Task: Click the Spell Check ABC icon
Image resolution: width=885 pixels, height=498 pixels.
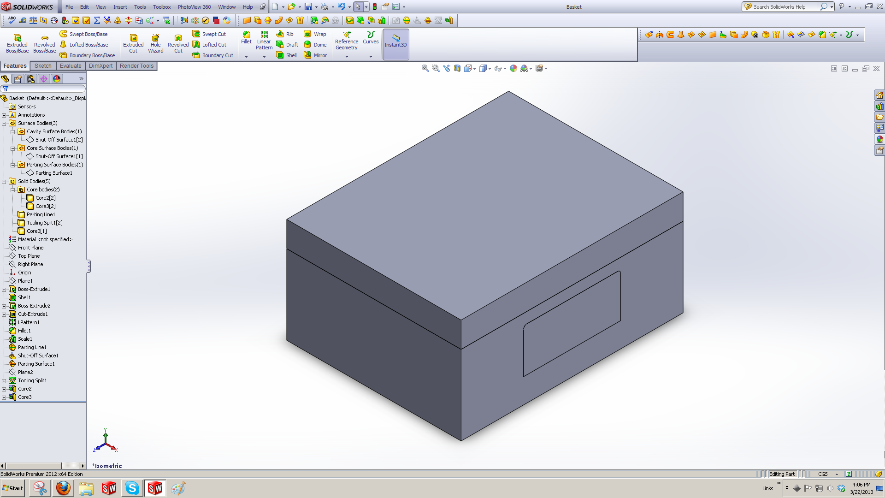Action: (x=12, y=20)
